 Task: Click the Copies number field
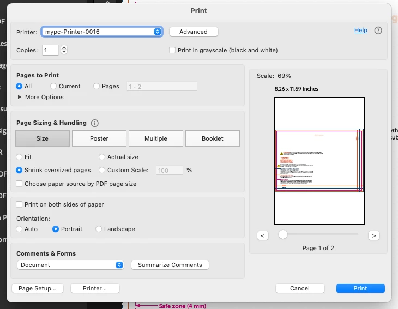(50, 50)
